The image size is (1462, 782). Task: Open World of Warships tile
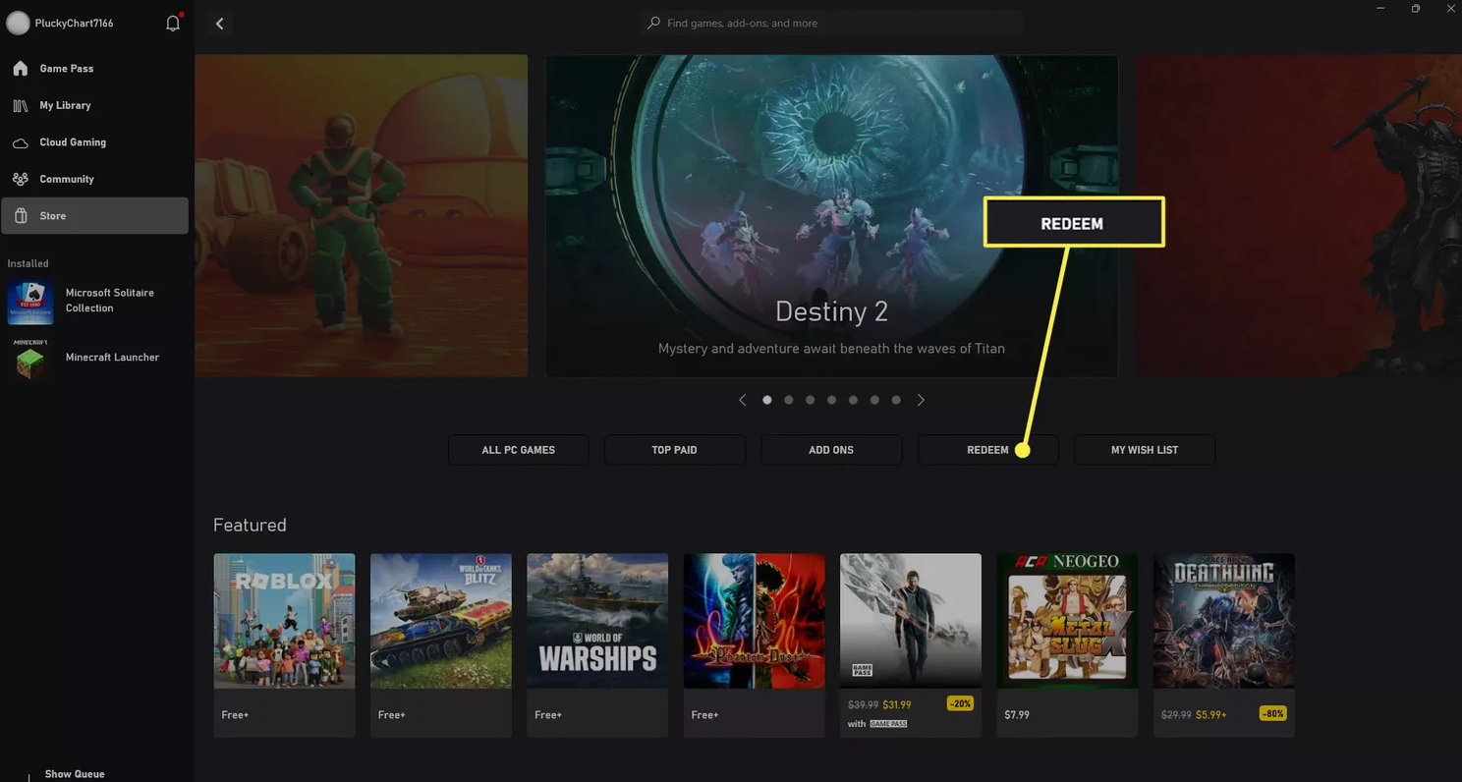point(597,645)
